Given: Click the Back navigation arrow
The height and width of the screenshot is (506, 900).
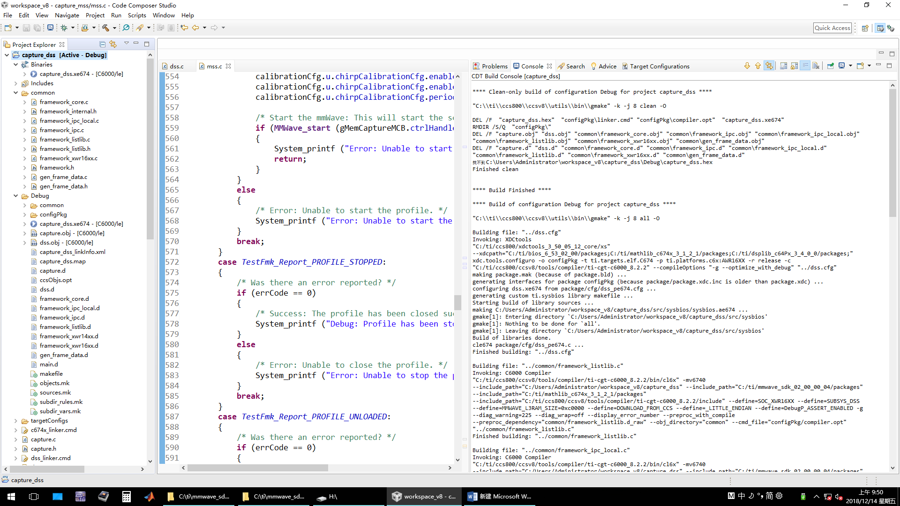Looking at the screenshot, I should pyautogui.click(x=195, y=28).
